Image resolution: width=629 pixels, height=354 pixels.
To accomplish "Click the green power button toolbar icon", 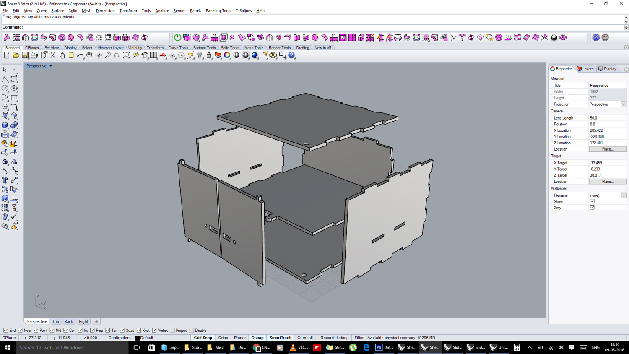I will coord(178,38).
